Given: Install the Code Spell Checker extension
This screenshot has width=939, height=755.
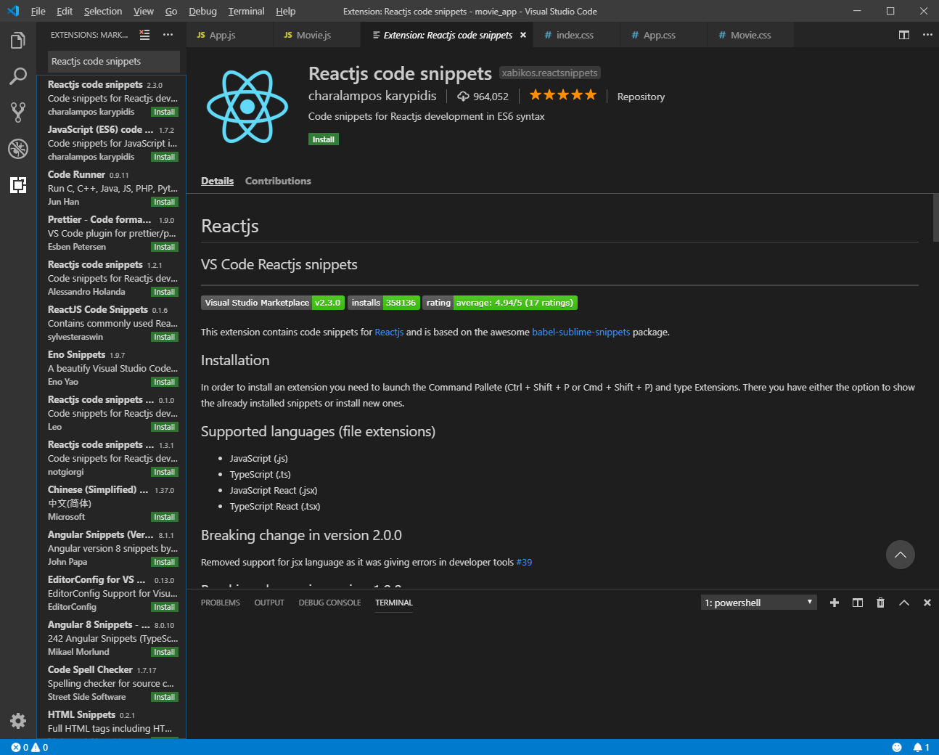Looking at the screenshot, I should 164,697.
